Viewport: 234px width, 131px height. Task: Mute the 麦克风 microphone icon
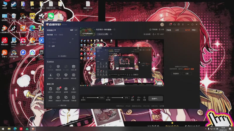[83, 98]
